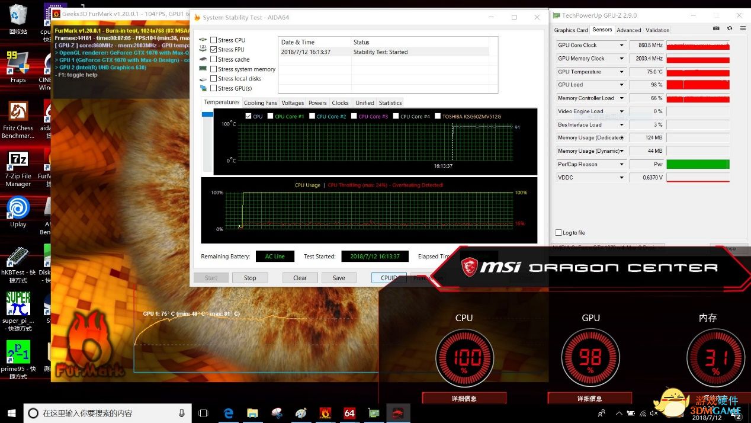Toggle TOSHIBA KSG60ZMV512G graph checkbox
The width and height of the screenshot is (751, 423).
438,116
